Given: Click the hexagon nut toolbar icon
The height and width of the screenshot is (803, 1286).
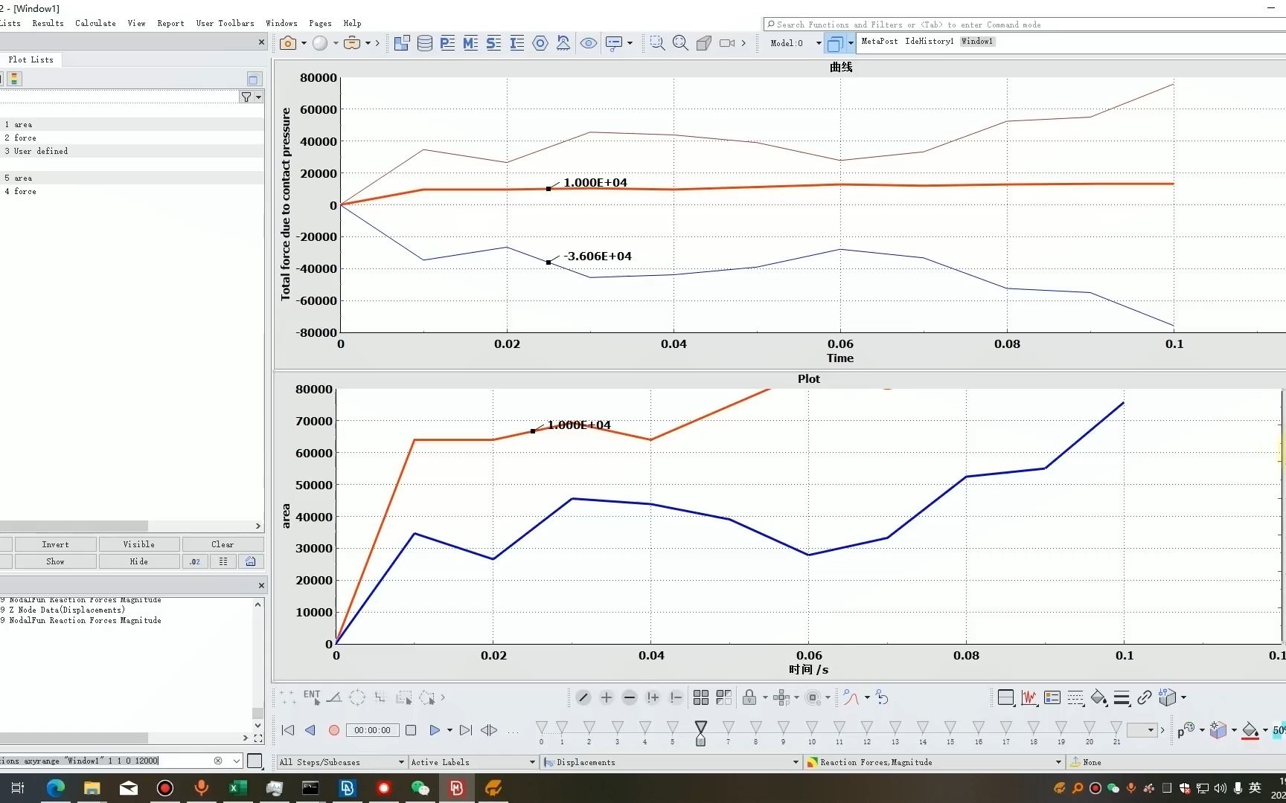Looking at the screenshot, I should coord(540,43).
